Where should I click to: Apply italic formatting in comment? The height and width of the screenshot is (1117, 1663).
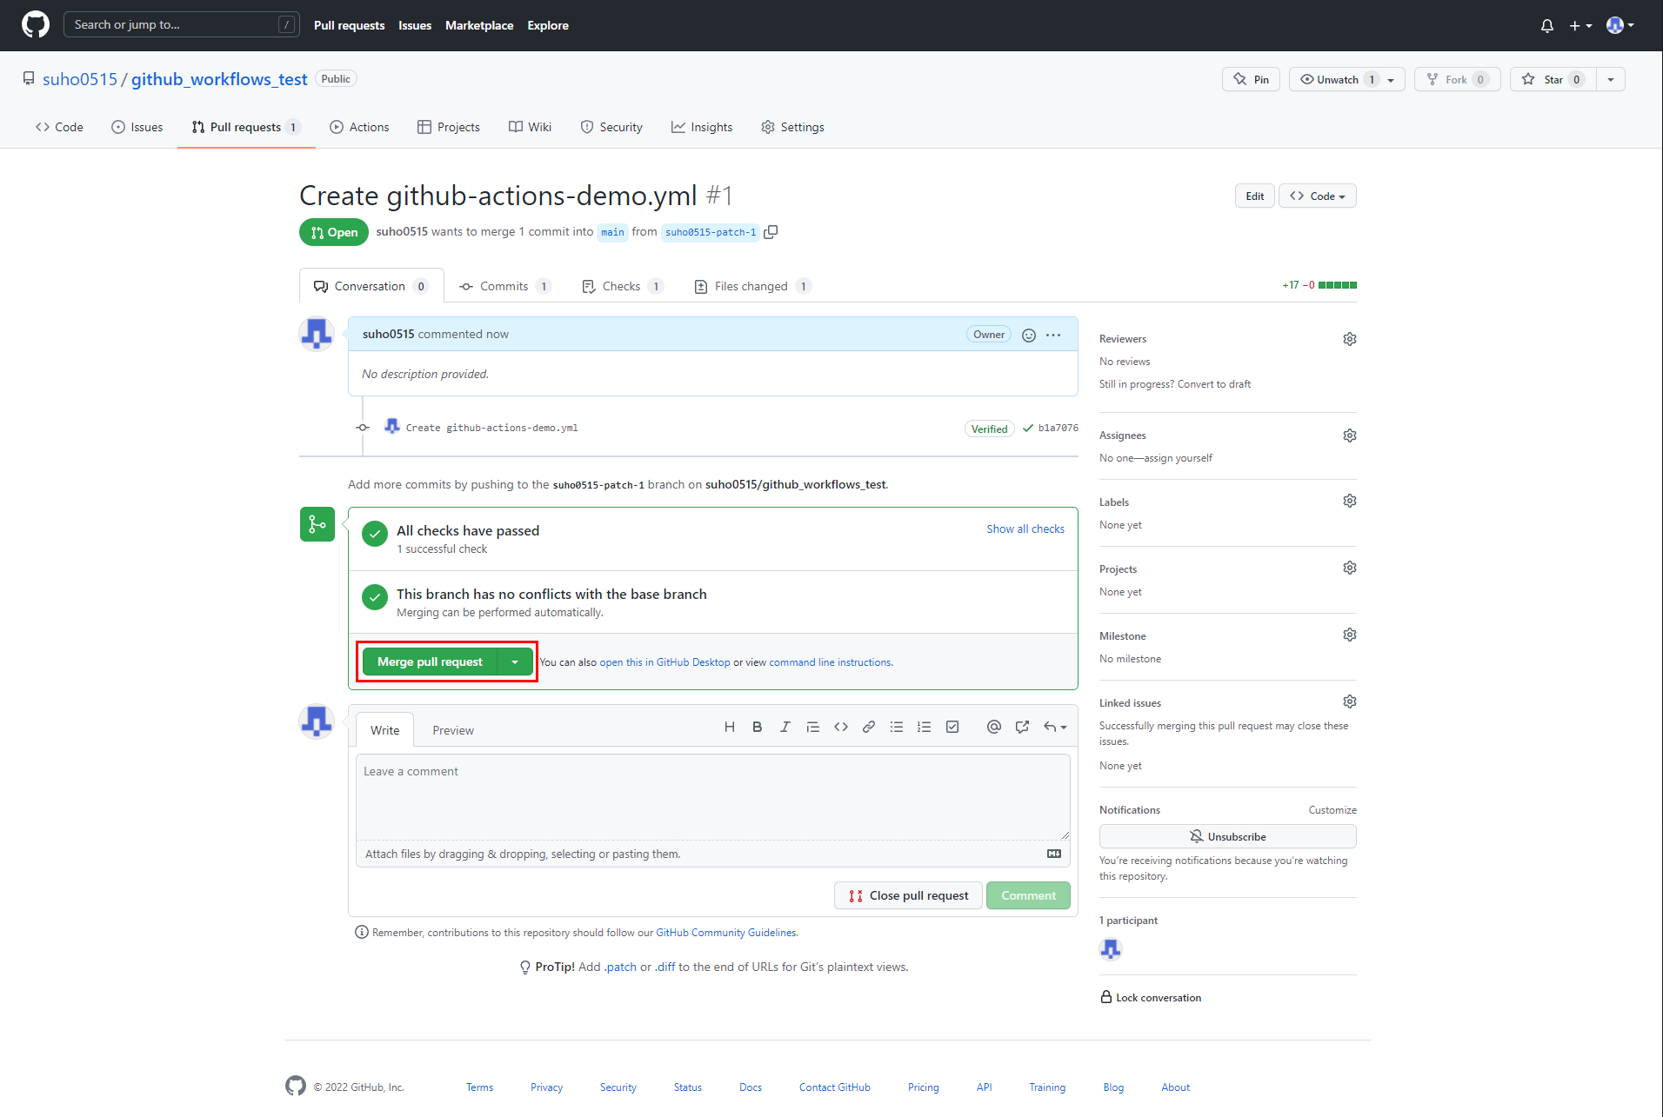point(785,727)
